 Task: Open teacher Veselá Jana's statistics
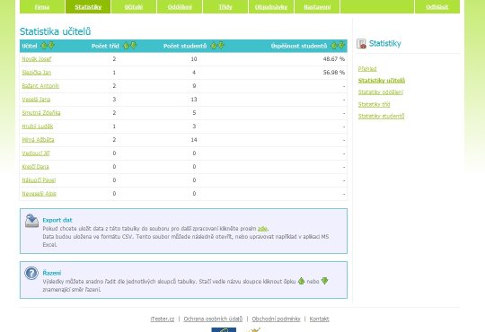36,100
